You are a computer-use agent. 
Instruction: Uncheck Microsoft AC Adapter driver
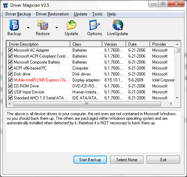[x=11, y=50]
